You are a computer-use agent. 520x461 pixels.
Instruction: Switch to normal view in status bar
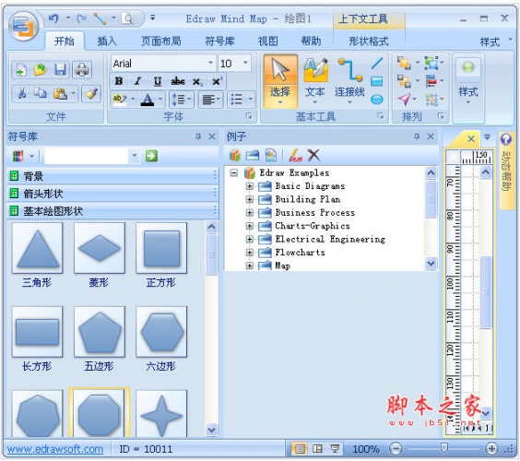pos(300,449)
